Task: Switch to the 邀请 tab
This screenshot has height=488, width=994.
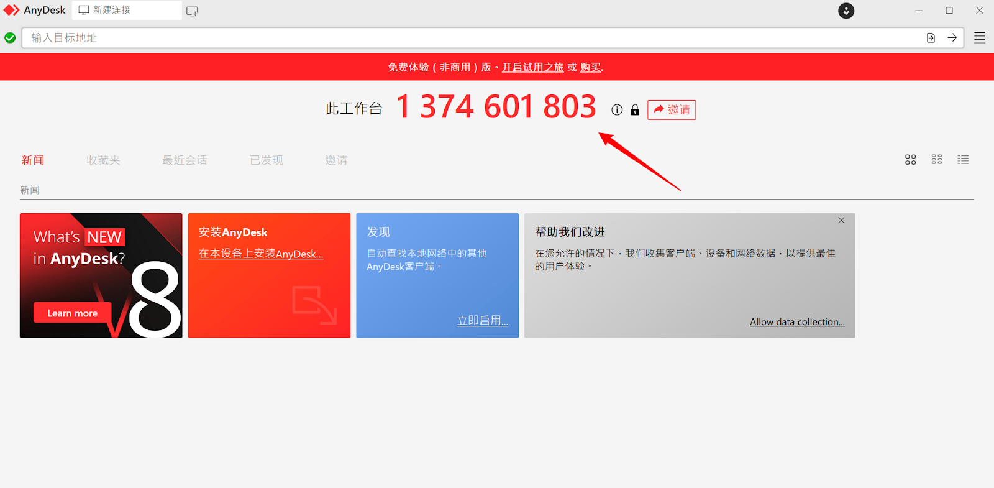Action: click(x=336, y=160)
